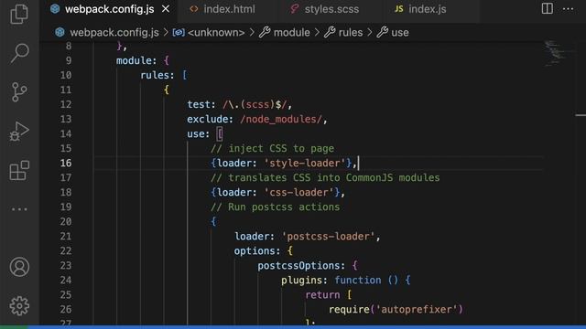Show additional views ellipsis in activity bar
Screen dimensions: 586x329
(x=19, y=209)
